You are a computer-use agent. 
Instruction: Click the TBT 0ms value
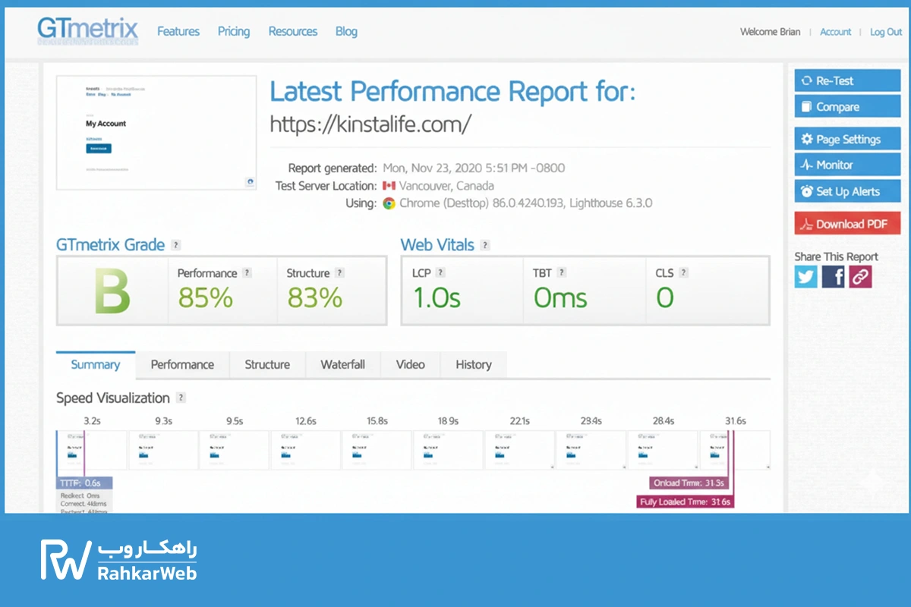pos(560,297)
